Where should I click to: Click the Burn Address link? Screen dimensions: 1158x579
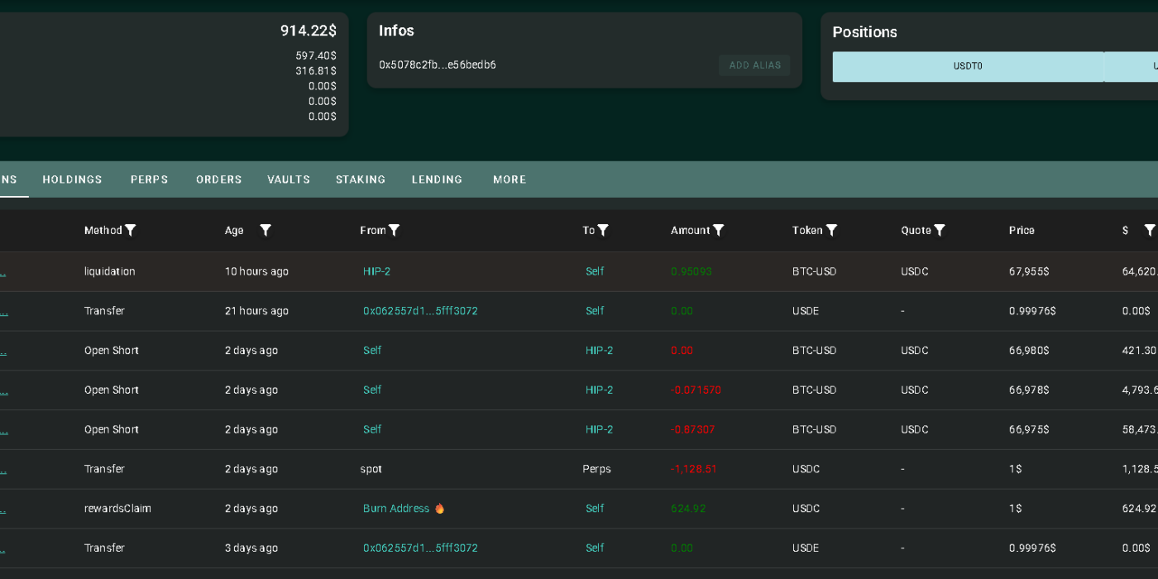[396, 509]
